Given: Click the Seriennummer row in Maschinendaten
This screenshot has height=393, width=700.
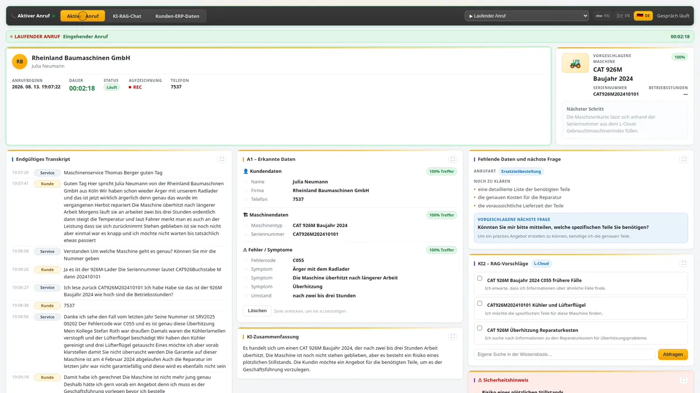Looking at the screenshot, I should [x=350, y=234].
